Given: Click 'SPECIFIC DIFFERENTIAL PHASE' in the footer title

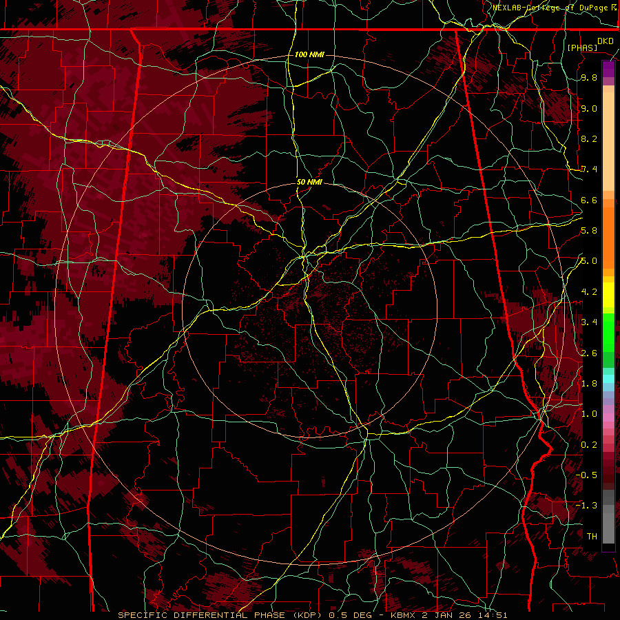Looking at the screenshot, I should (201, 615).
